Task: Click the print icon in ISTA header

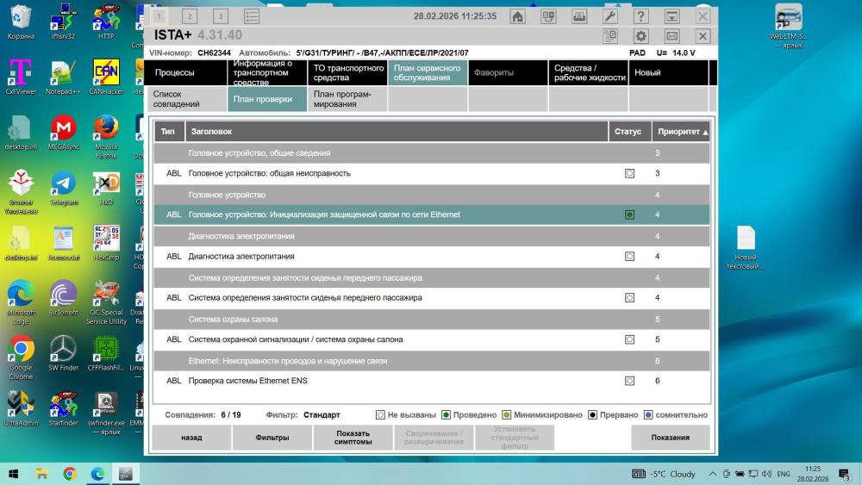Action: 579,16
